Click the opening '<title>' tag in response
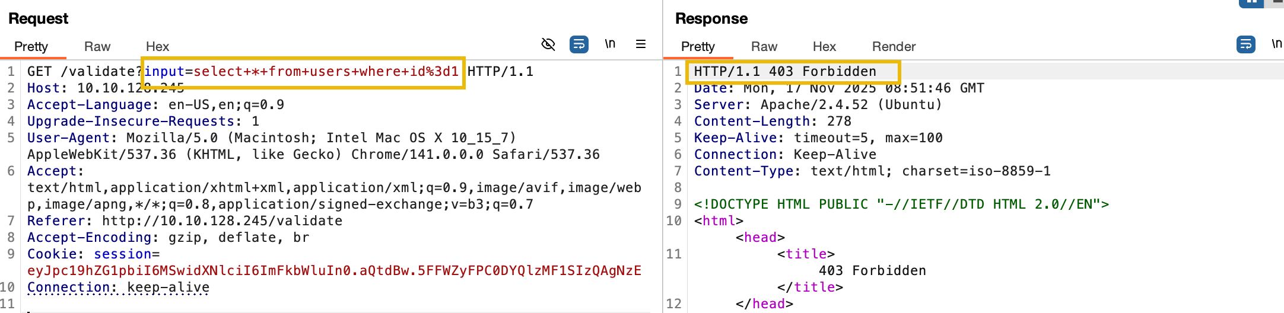 806,254
